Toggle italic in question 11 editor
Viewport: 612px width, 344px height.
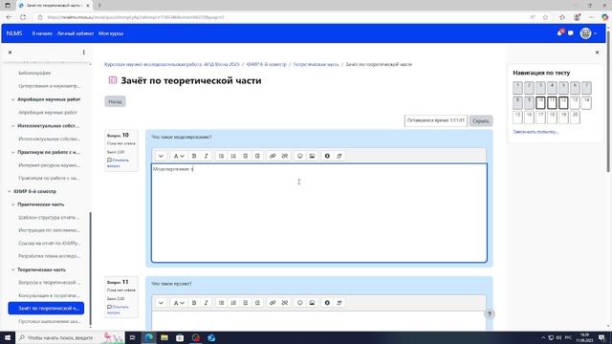point(207,303)
